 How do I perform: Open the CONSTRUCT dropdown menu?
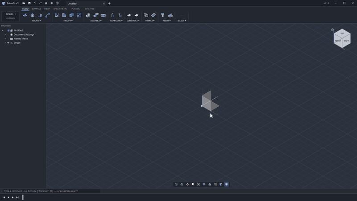[133, 21]
